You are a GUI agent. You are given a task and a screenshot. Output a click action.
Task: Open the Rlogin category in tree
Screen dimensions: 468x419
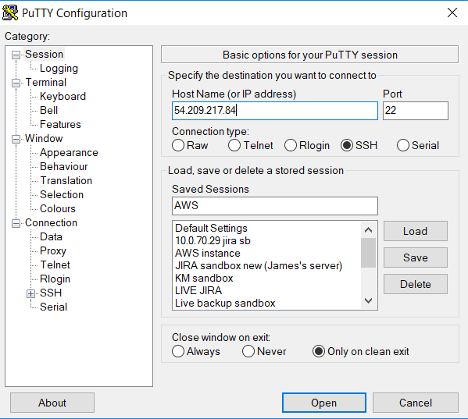[x=55, y=279]
